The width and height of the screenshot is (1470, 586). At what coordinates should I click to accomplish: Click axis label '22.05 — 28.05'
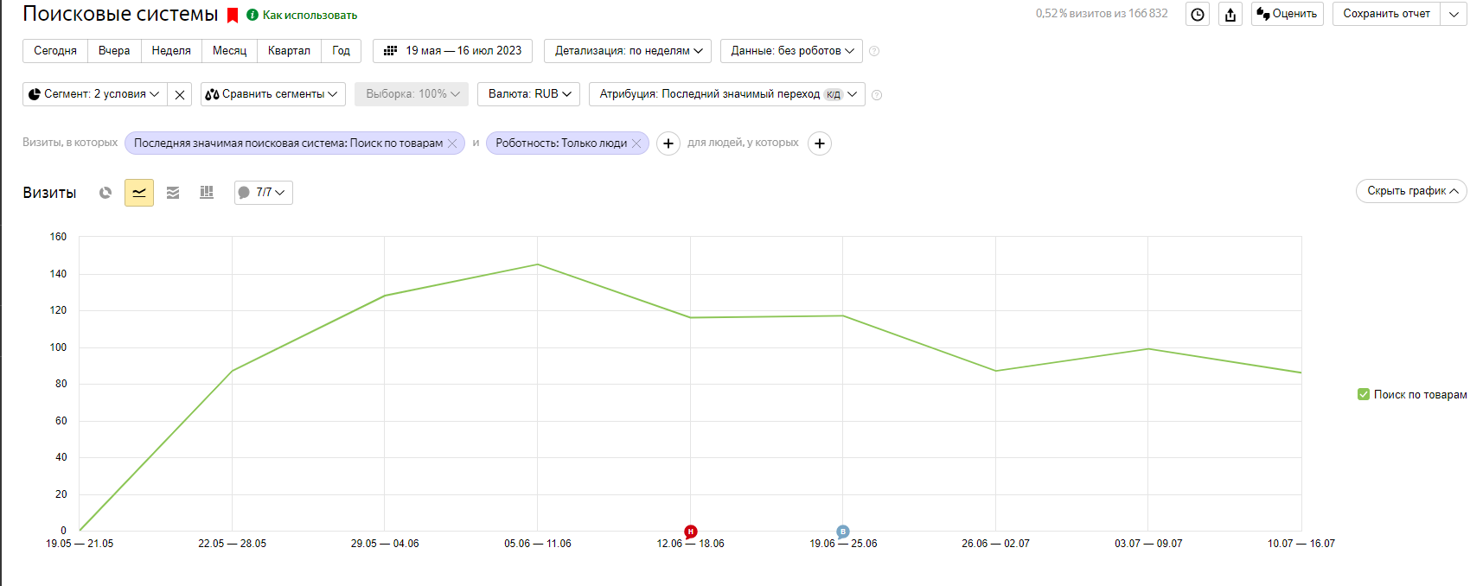click(x=233, y=544)
